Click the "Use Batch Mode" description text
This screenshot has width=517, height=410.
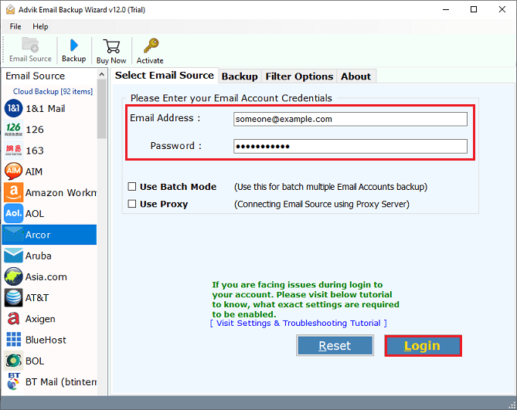[331, 187]
